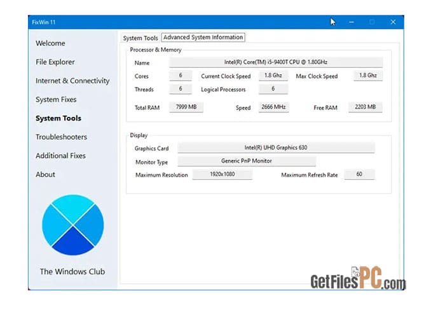Click the Maximum Resolution label

[161, 175]
